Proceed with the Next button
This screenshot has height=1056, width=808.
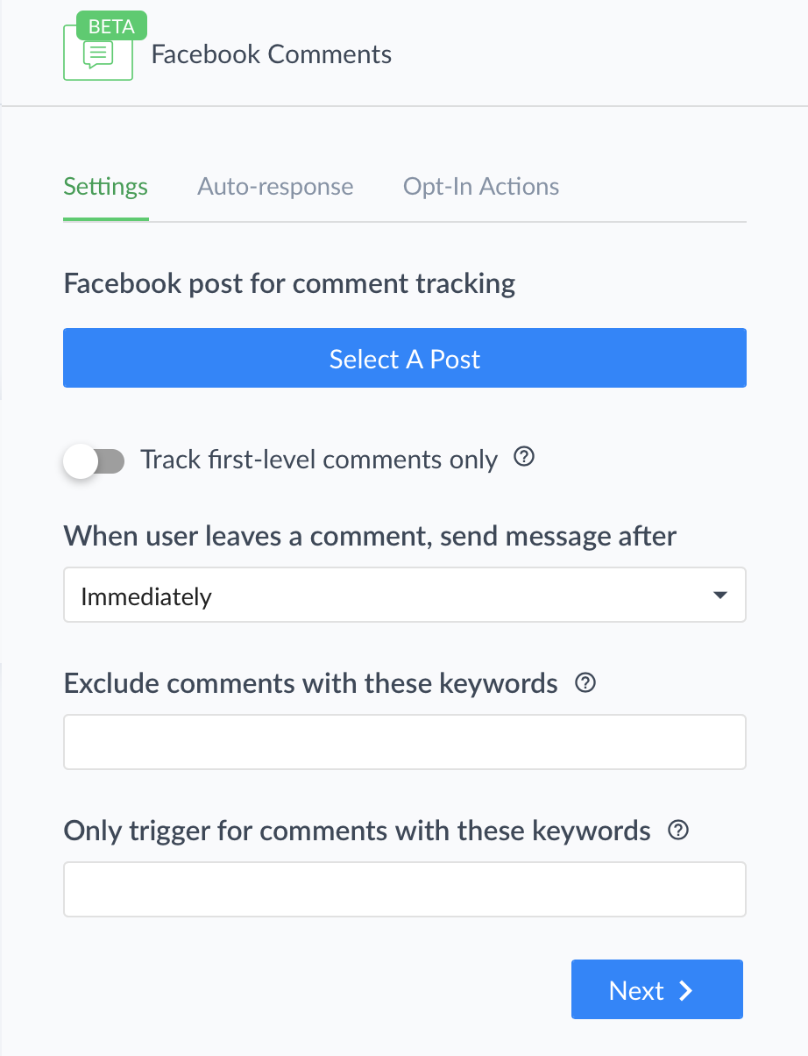657,989
